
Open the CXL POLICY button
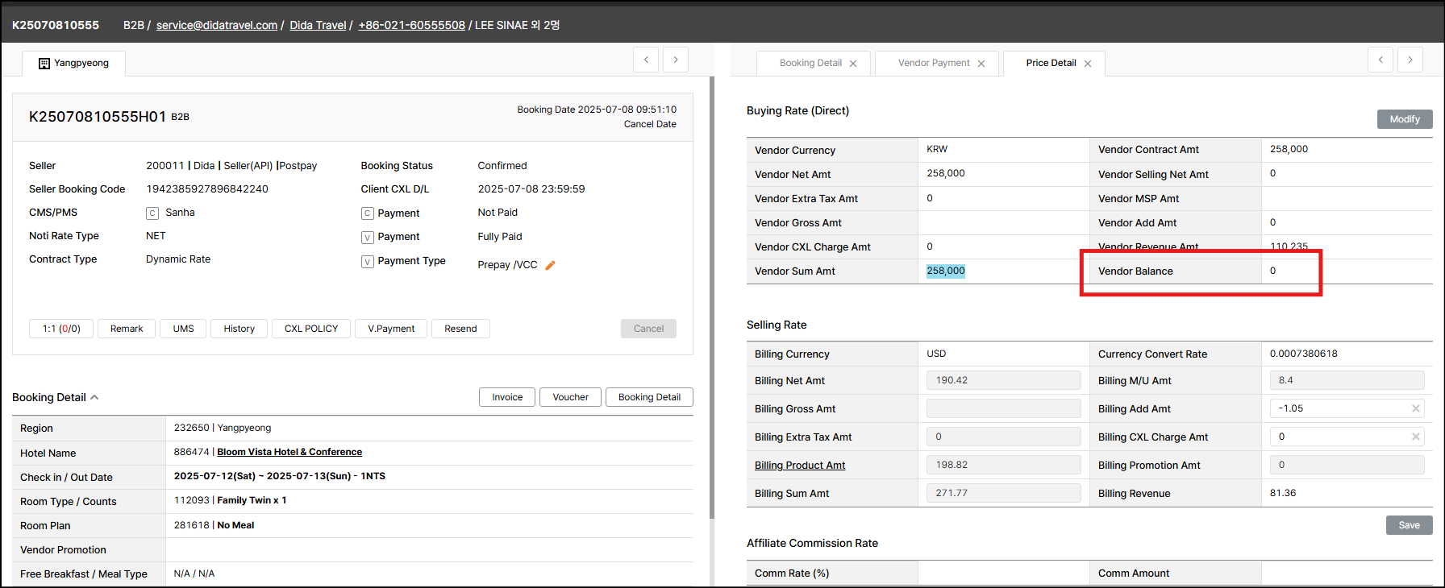[311, 329]
